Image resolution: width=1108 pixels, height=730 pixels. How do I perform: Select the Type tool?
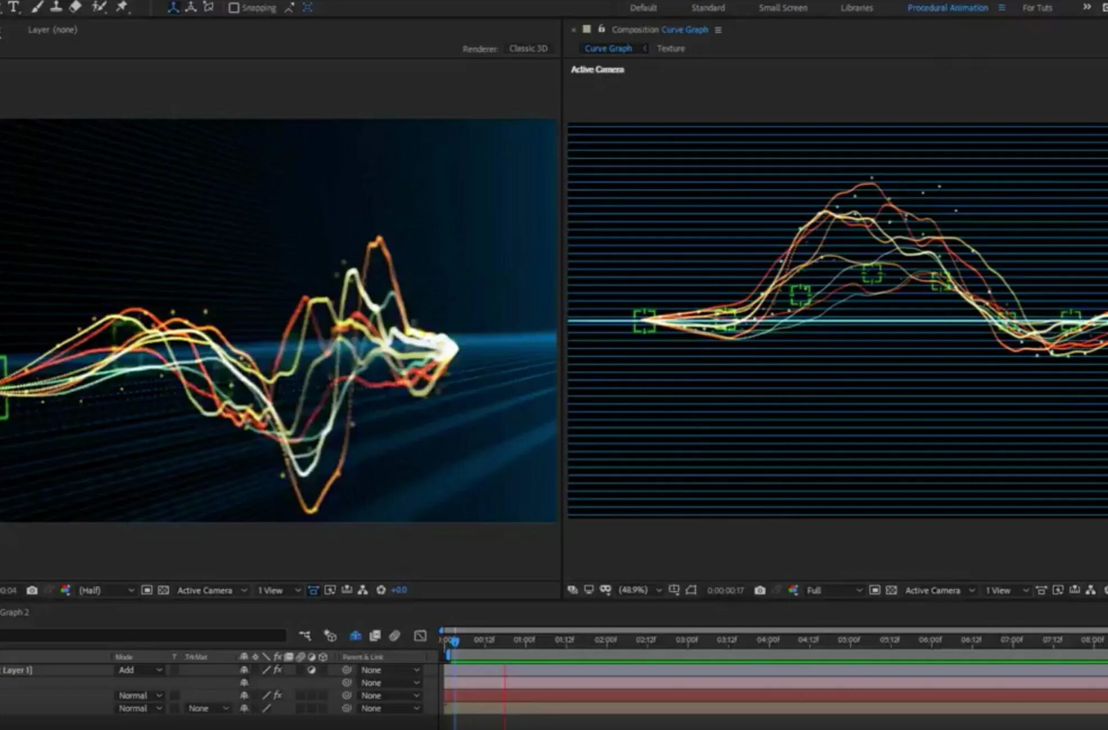pyautogui.click(x=13, y=7)
